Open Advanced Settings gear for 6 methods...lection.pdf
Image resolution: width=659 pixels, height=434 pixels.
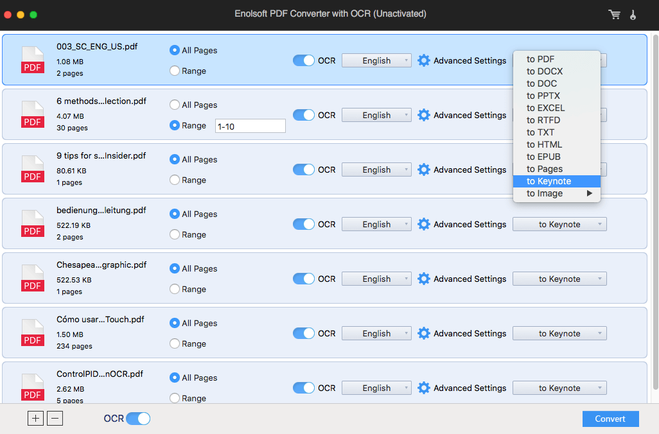(424, 115)
